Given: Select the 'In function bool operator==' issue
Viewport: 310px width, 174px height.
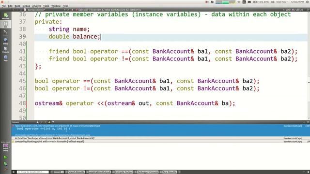Looking at the screenshot, I should coord(160,138).
